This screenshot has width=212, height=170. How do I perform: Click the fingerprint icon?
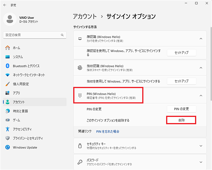80,68
